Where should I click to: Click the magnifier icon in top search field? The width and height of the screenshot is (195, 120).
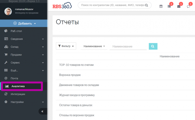coord(146,5)
